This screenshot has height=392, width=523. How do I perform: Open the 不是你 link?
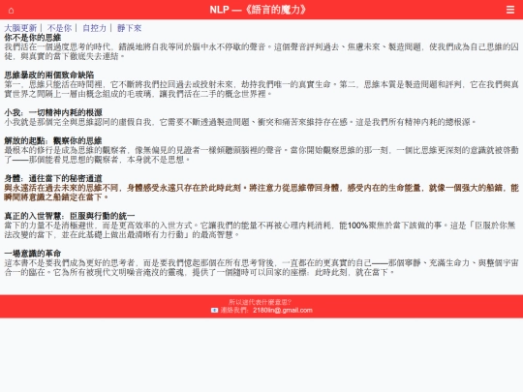tap(59, 28)
